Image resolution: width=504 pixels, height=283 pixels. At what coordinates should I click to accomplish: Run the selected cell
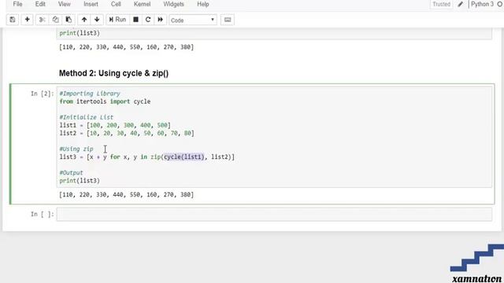117,20
